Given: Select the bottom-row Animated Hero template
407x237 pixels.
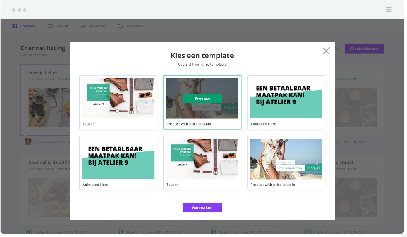Looking at the screenshot, I should pos(118,163).
